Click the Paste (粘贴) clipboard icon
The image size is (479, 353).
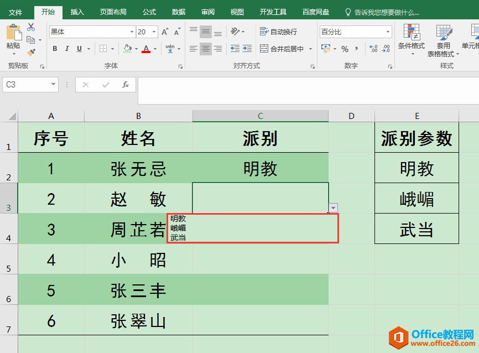click(14, 32)
